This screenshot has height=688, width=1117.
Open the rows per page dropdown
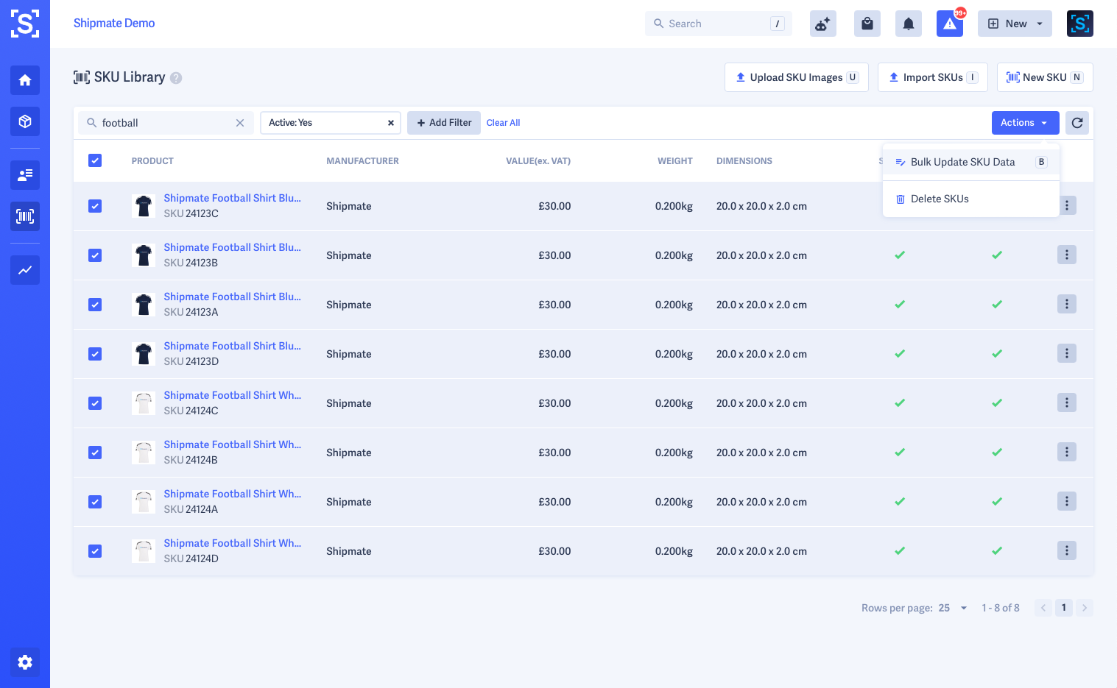[x=954, y=608]
